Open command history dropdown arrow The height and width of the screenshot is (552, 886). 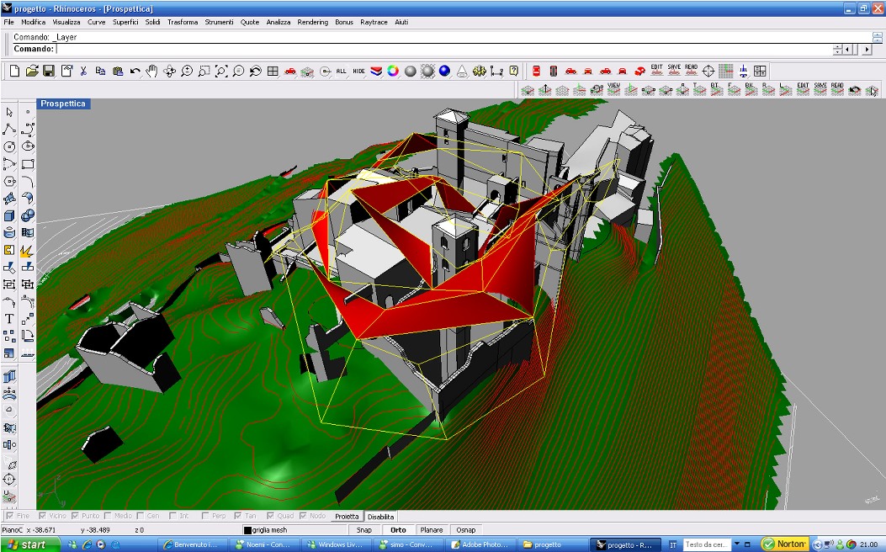837,50
